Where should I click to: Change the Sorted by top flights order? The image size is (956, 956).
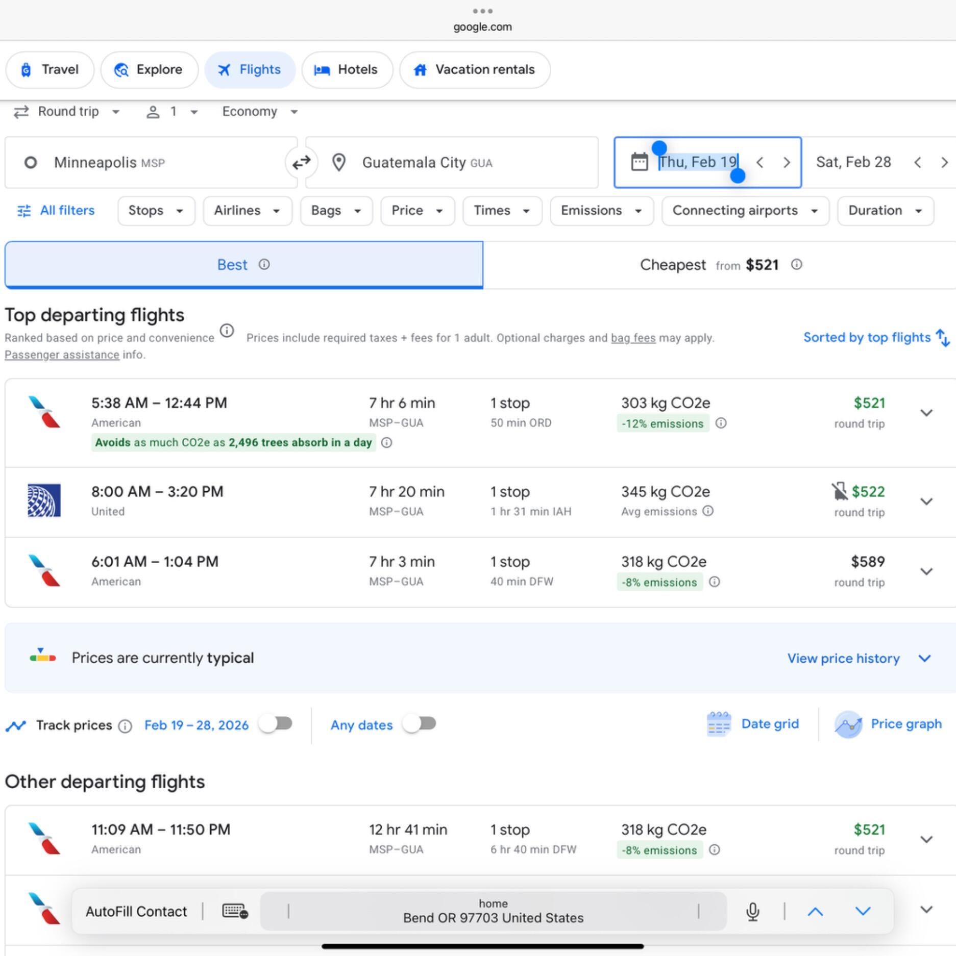pyautogui.click(x=876, y=338)
